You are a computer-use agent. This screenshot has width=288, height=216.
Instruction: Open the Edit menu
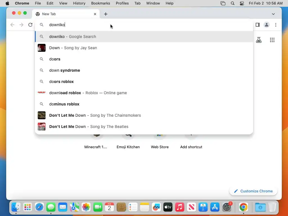(x=50, y=3)
